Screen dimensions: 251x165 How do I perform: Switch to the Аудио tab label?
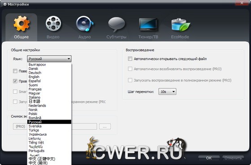85,37
